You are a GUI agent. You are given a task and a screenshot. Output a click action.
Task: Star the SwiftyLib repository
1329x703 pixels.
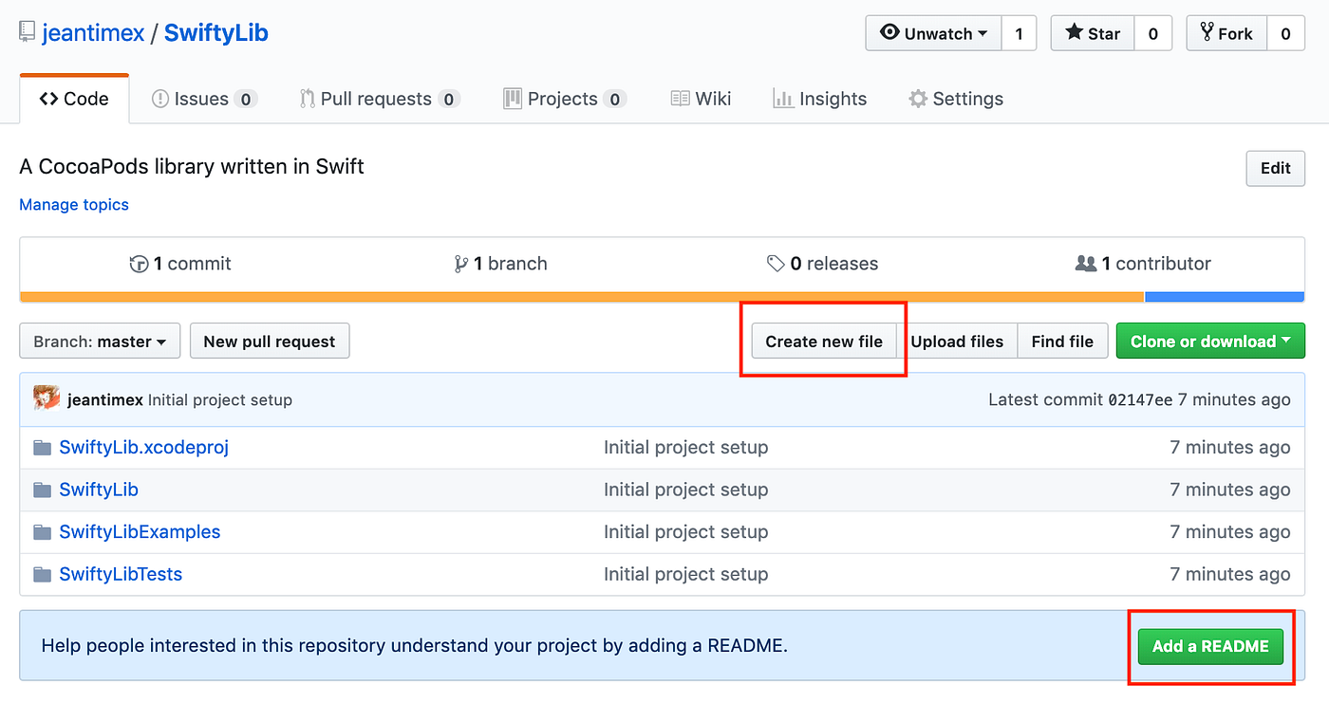(x=1092, y=33)
